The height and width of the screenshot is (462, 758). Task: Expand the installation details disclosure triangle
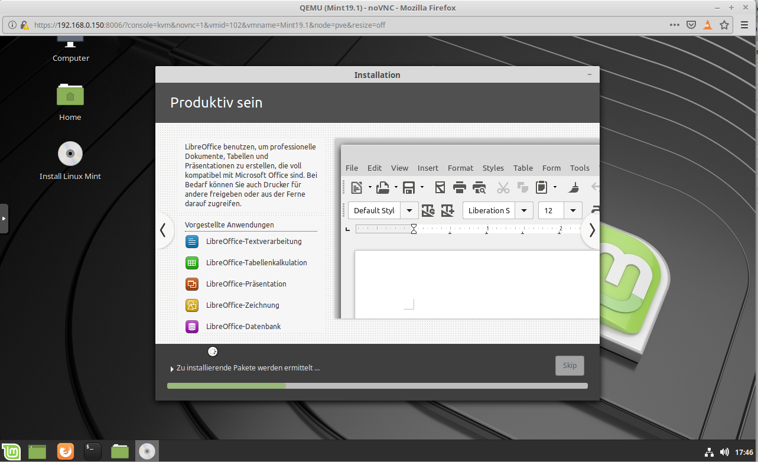(x=172, y=369)
